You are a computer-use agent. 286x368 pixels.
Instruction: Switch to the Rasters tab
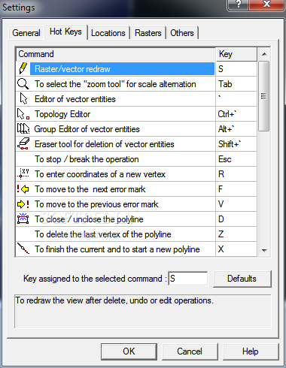pos(148,33)
